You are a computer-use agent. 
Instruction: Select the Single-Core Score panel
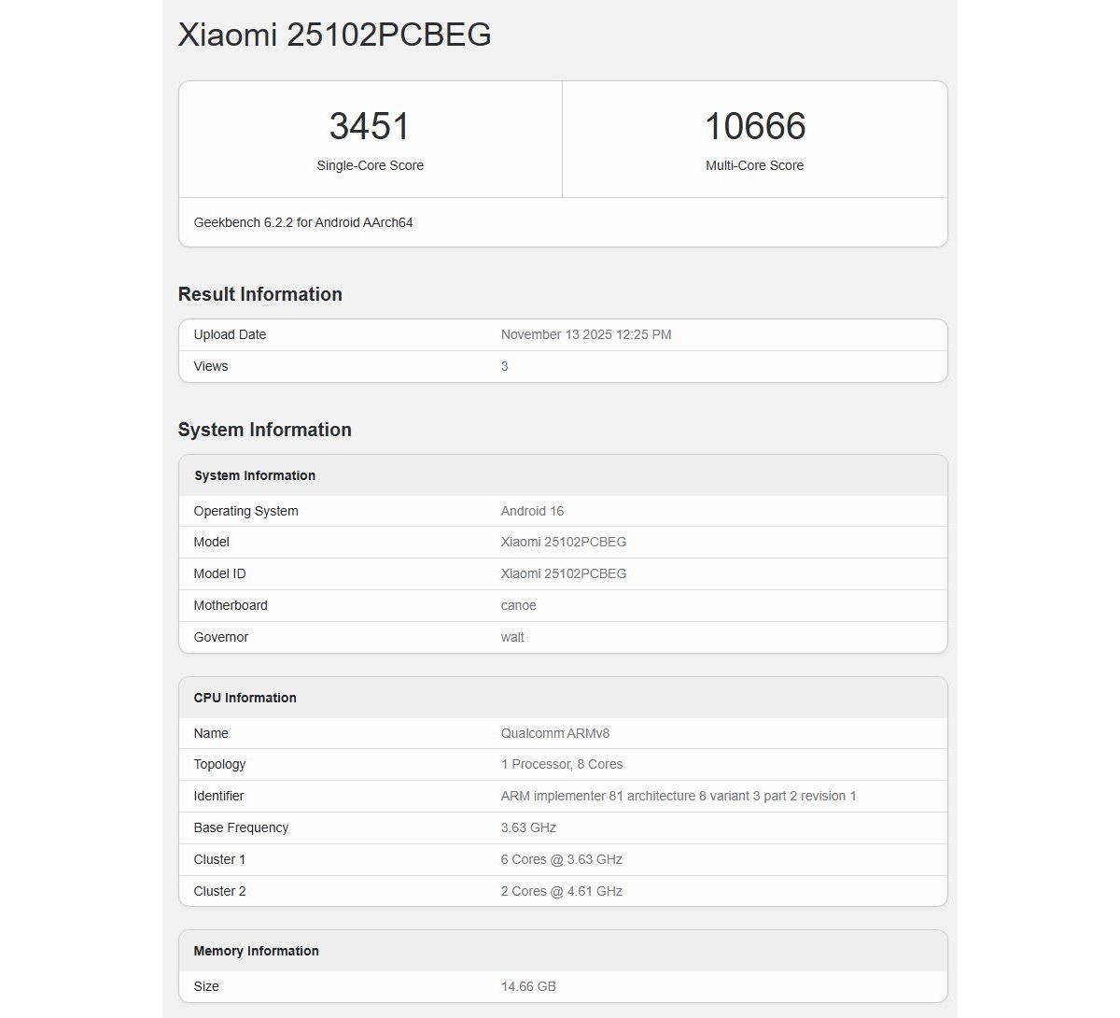pos(370,138)
